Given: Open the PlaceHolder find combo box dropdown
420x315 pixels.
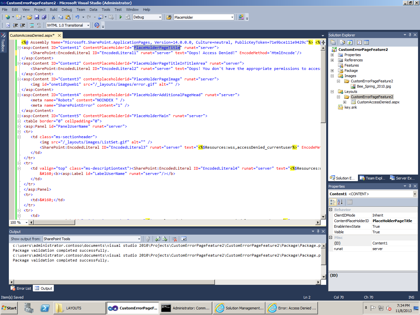Looking at the screenshot, I should [x=232, y=17].
